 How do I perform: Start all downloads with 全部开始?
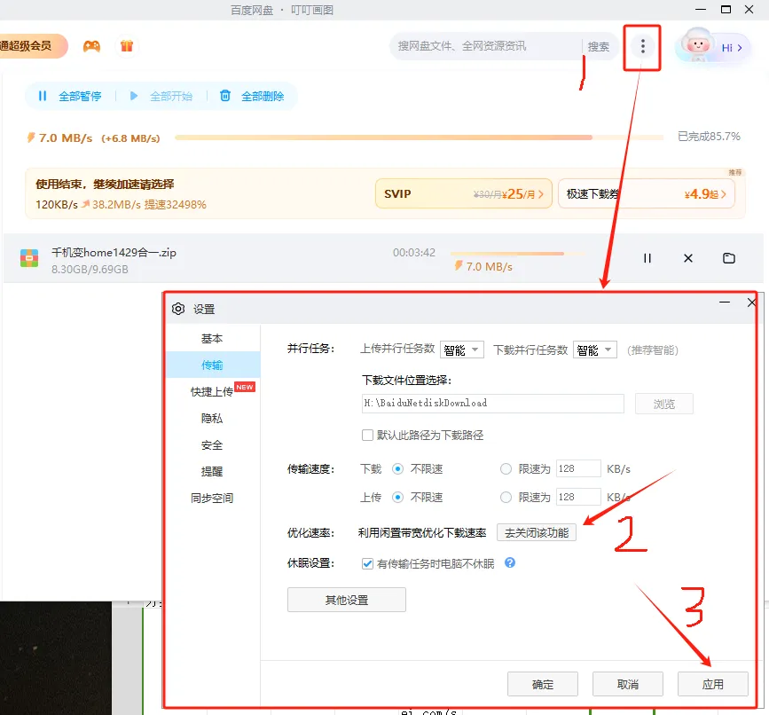click(x=161, y=96)
